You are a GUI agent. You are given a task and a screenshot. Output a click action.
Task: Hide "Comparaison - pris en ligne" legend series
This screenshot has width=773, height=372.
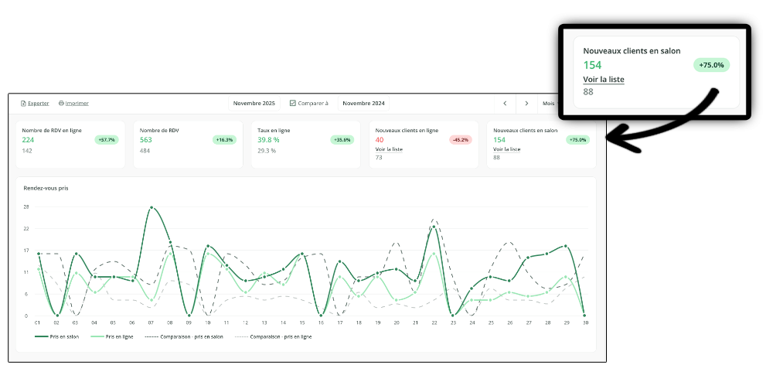pos(273,336)
